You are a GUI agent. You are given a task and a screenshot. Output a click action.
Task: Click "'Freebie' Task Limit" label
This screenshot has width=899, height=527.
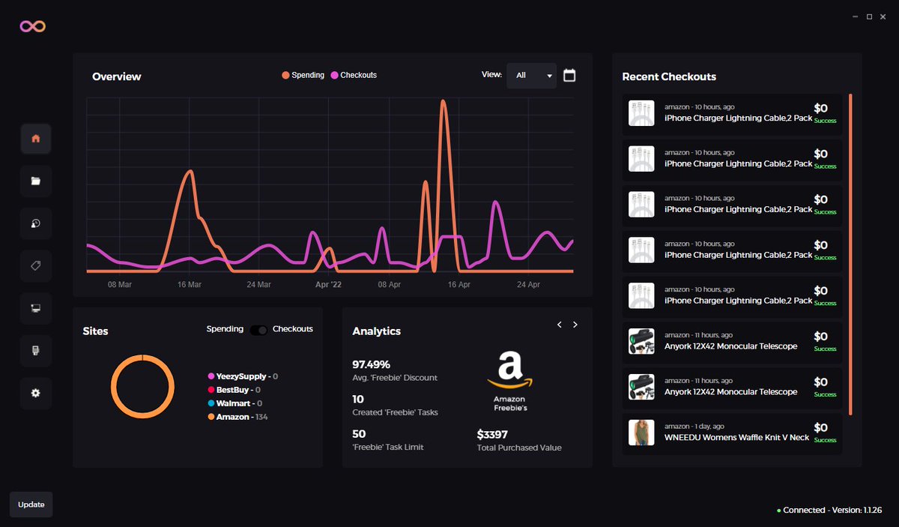tap(387, 447)
